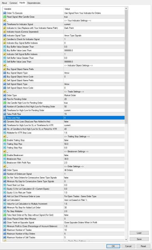152x250 pixels.
Task: Click the Load button
Action: 139,233
